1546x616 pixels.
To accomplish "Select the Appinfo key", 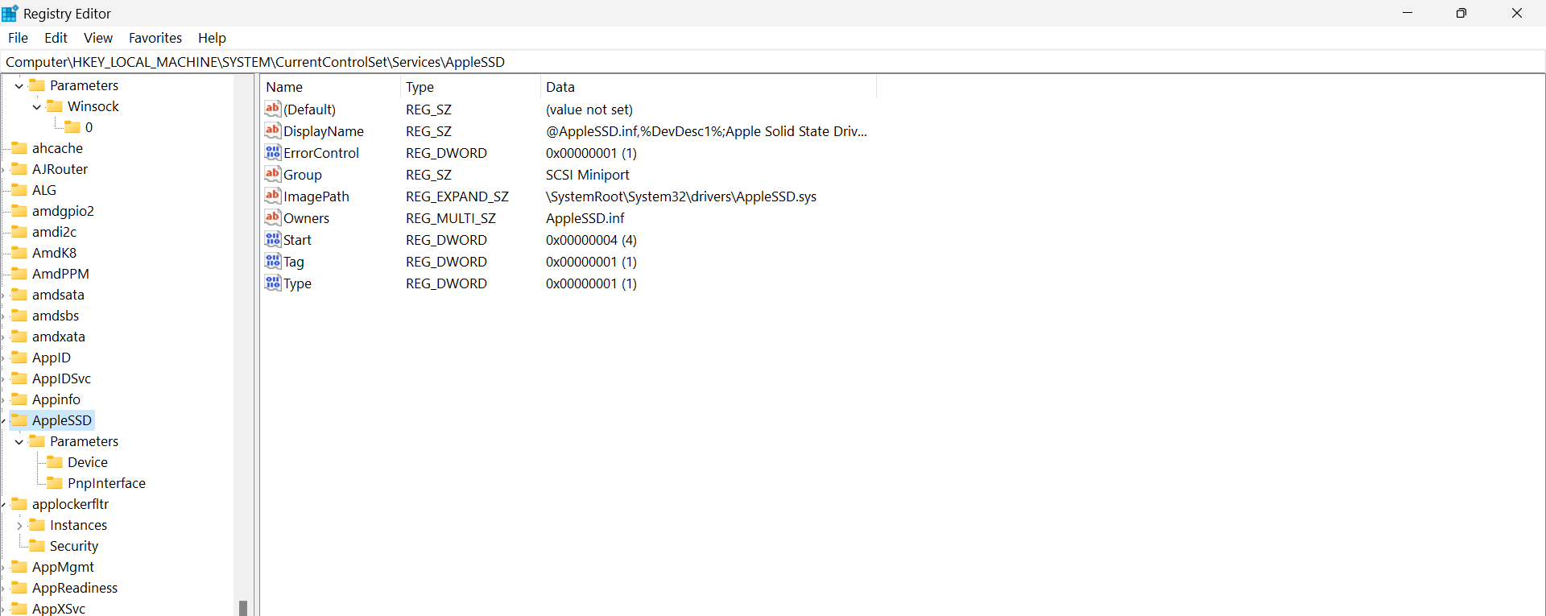I will (x=56, y=399).
